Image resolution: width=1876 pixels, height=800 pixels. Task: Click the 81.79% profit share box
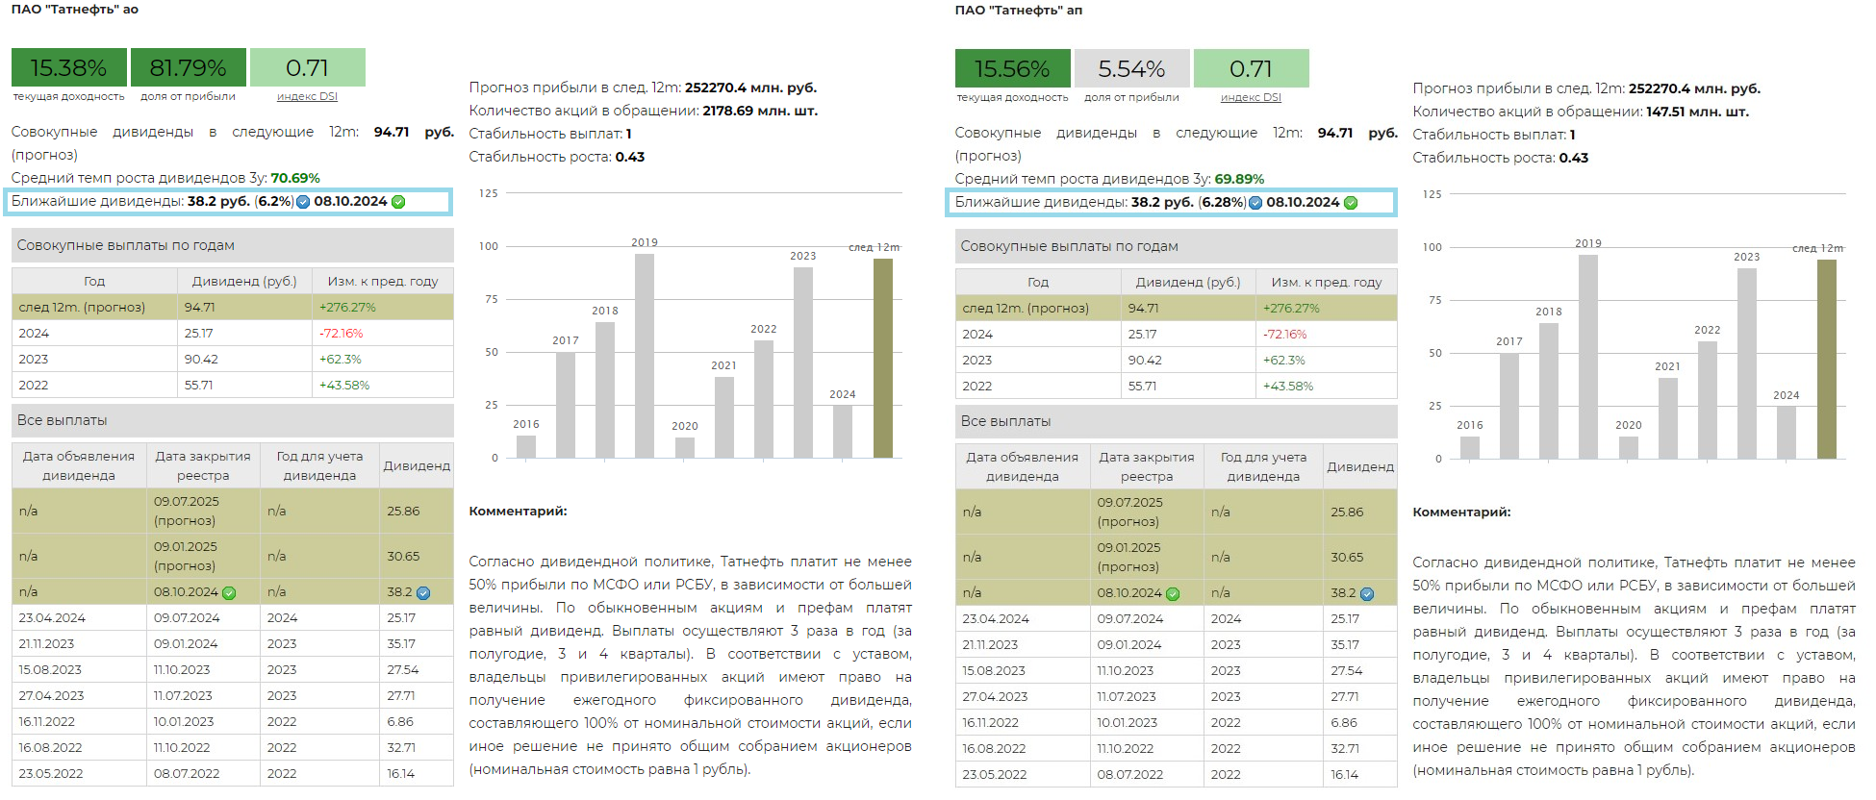[188, 68]
